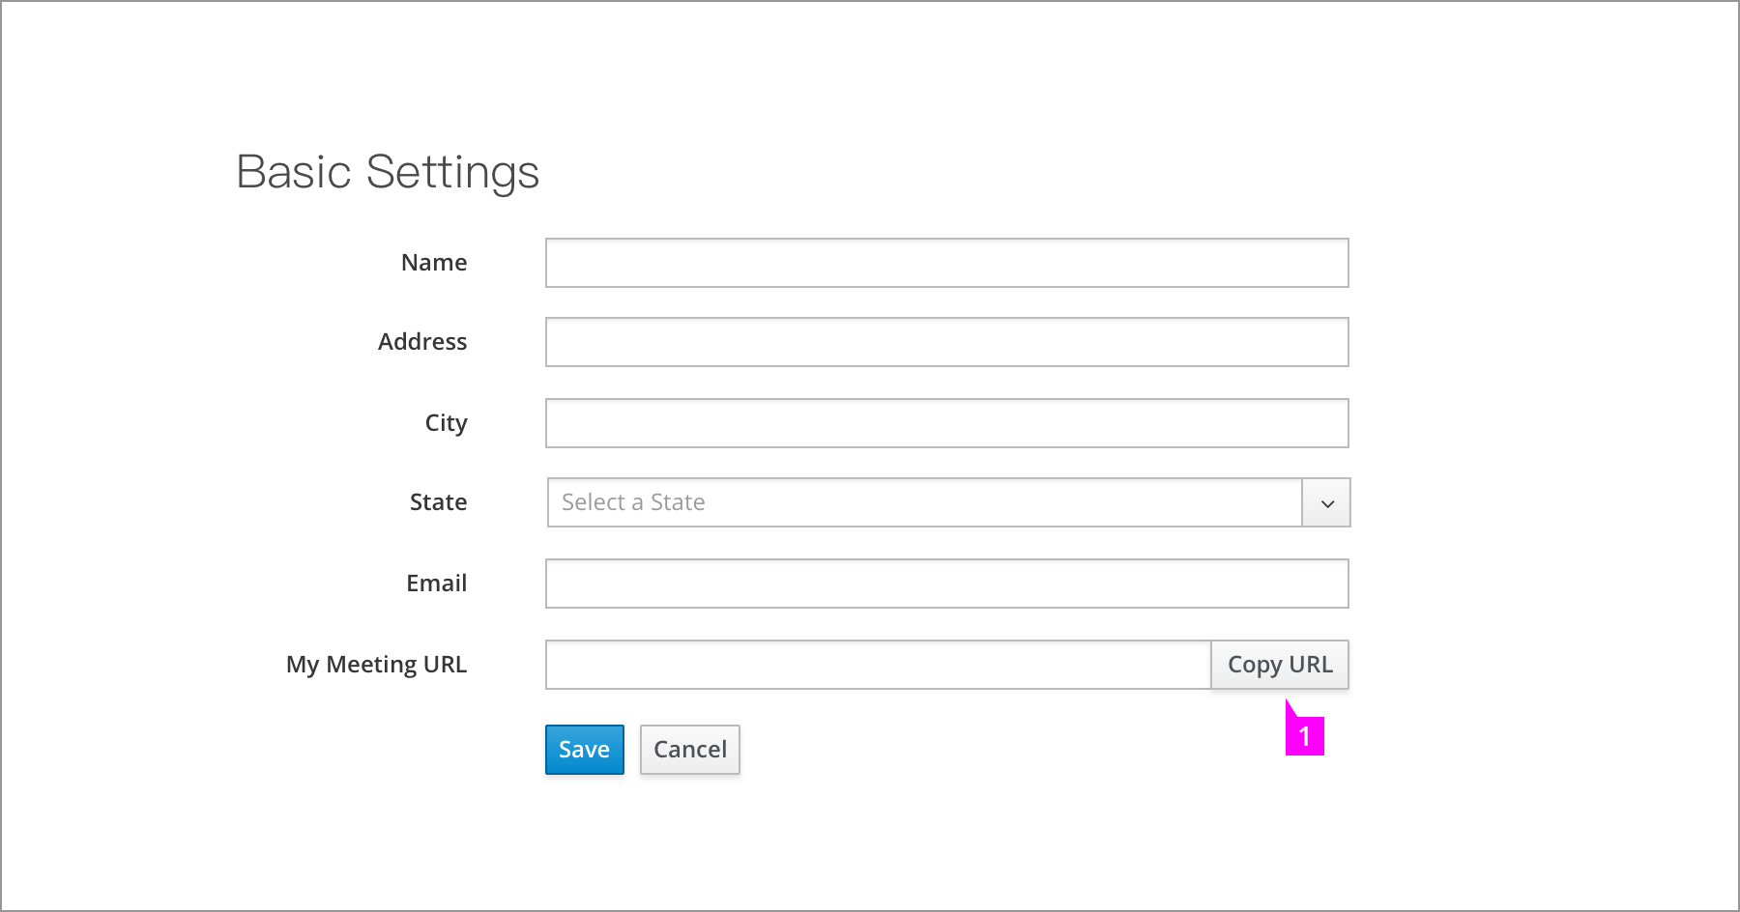Focus the Email input field
This screenshot has width=1740, height=912.
[946, 584]
